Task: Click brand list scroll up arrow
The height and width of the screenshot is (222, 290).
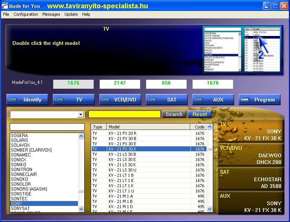Action: coord(81,136)
